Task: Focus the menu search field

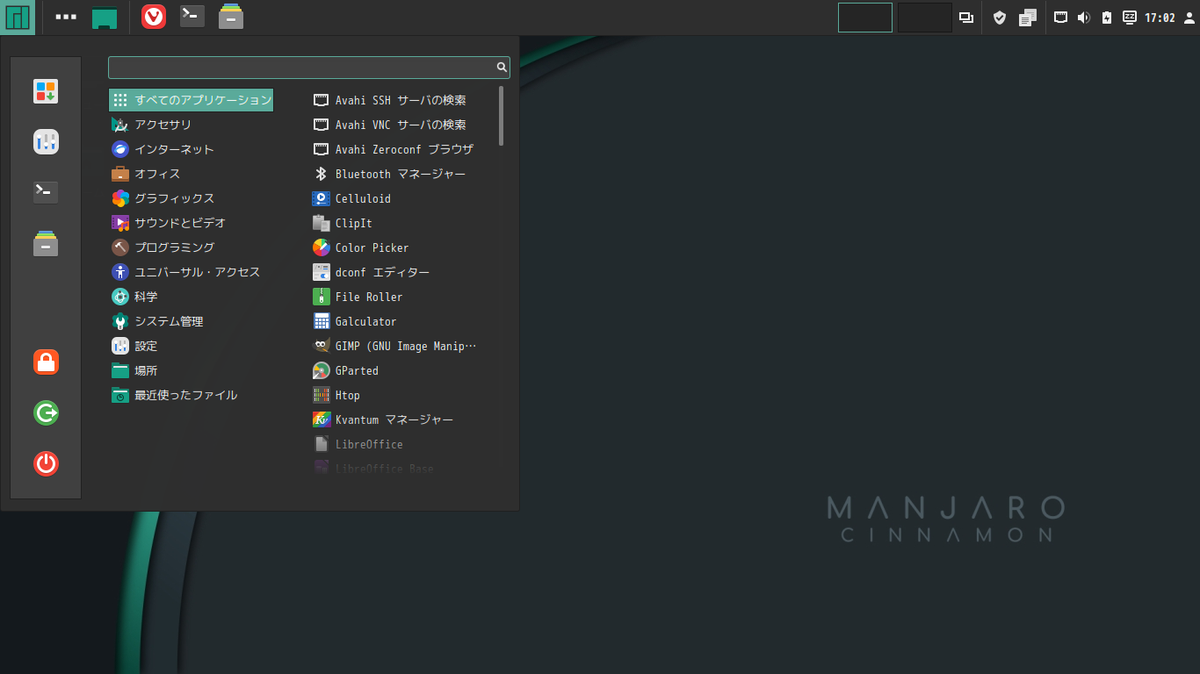Action: click(x=309, y=67)
